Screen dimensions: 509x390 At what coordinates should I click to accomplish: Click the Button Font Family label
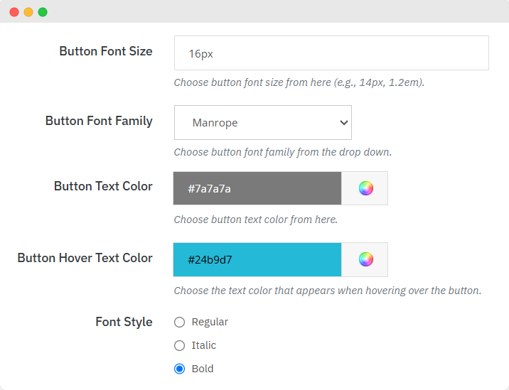point(99,121)
